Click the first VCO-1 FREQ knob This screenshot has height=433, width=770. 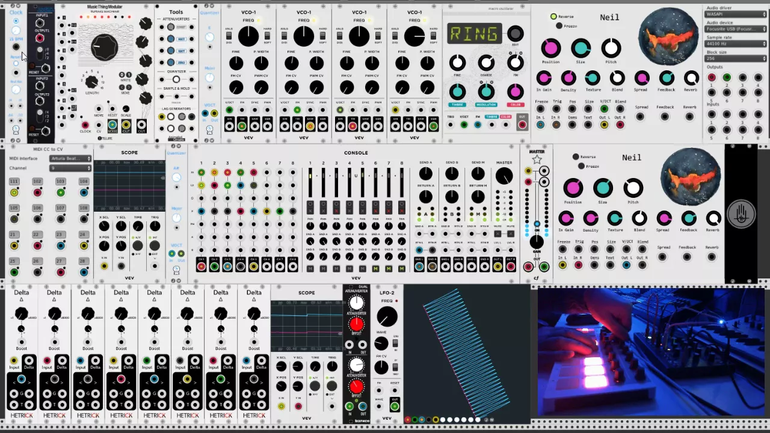pos(248,36)
